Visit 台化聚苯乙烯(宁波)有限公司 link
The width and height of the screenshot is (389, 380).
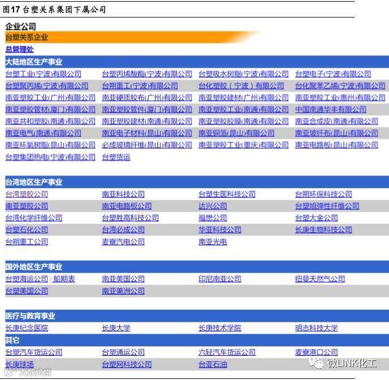(x=340, y=86)
